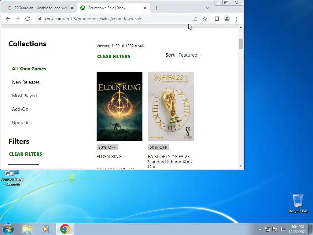The width and height of the screenshot is (313, 235).
Task: Click the network tray icon
Action: (267, 229)
